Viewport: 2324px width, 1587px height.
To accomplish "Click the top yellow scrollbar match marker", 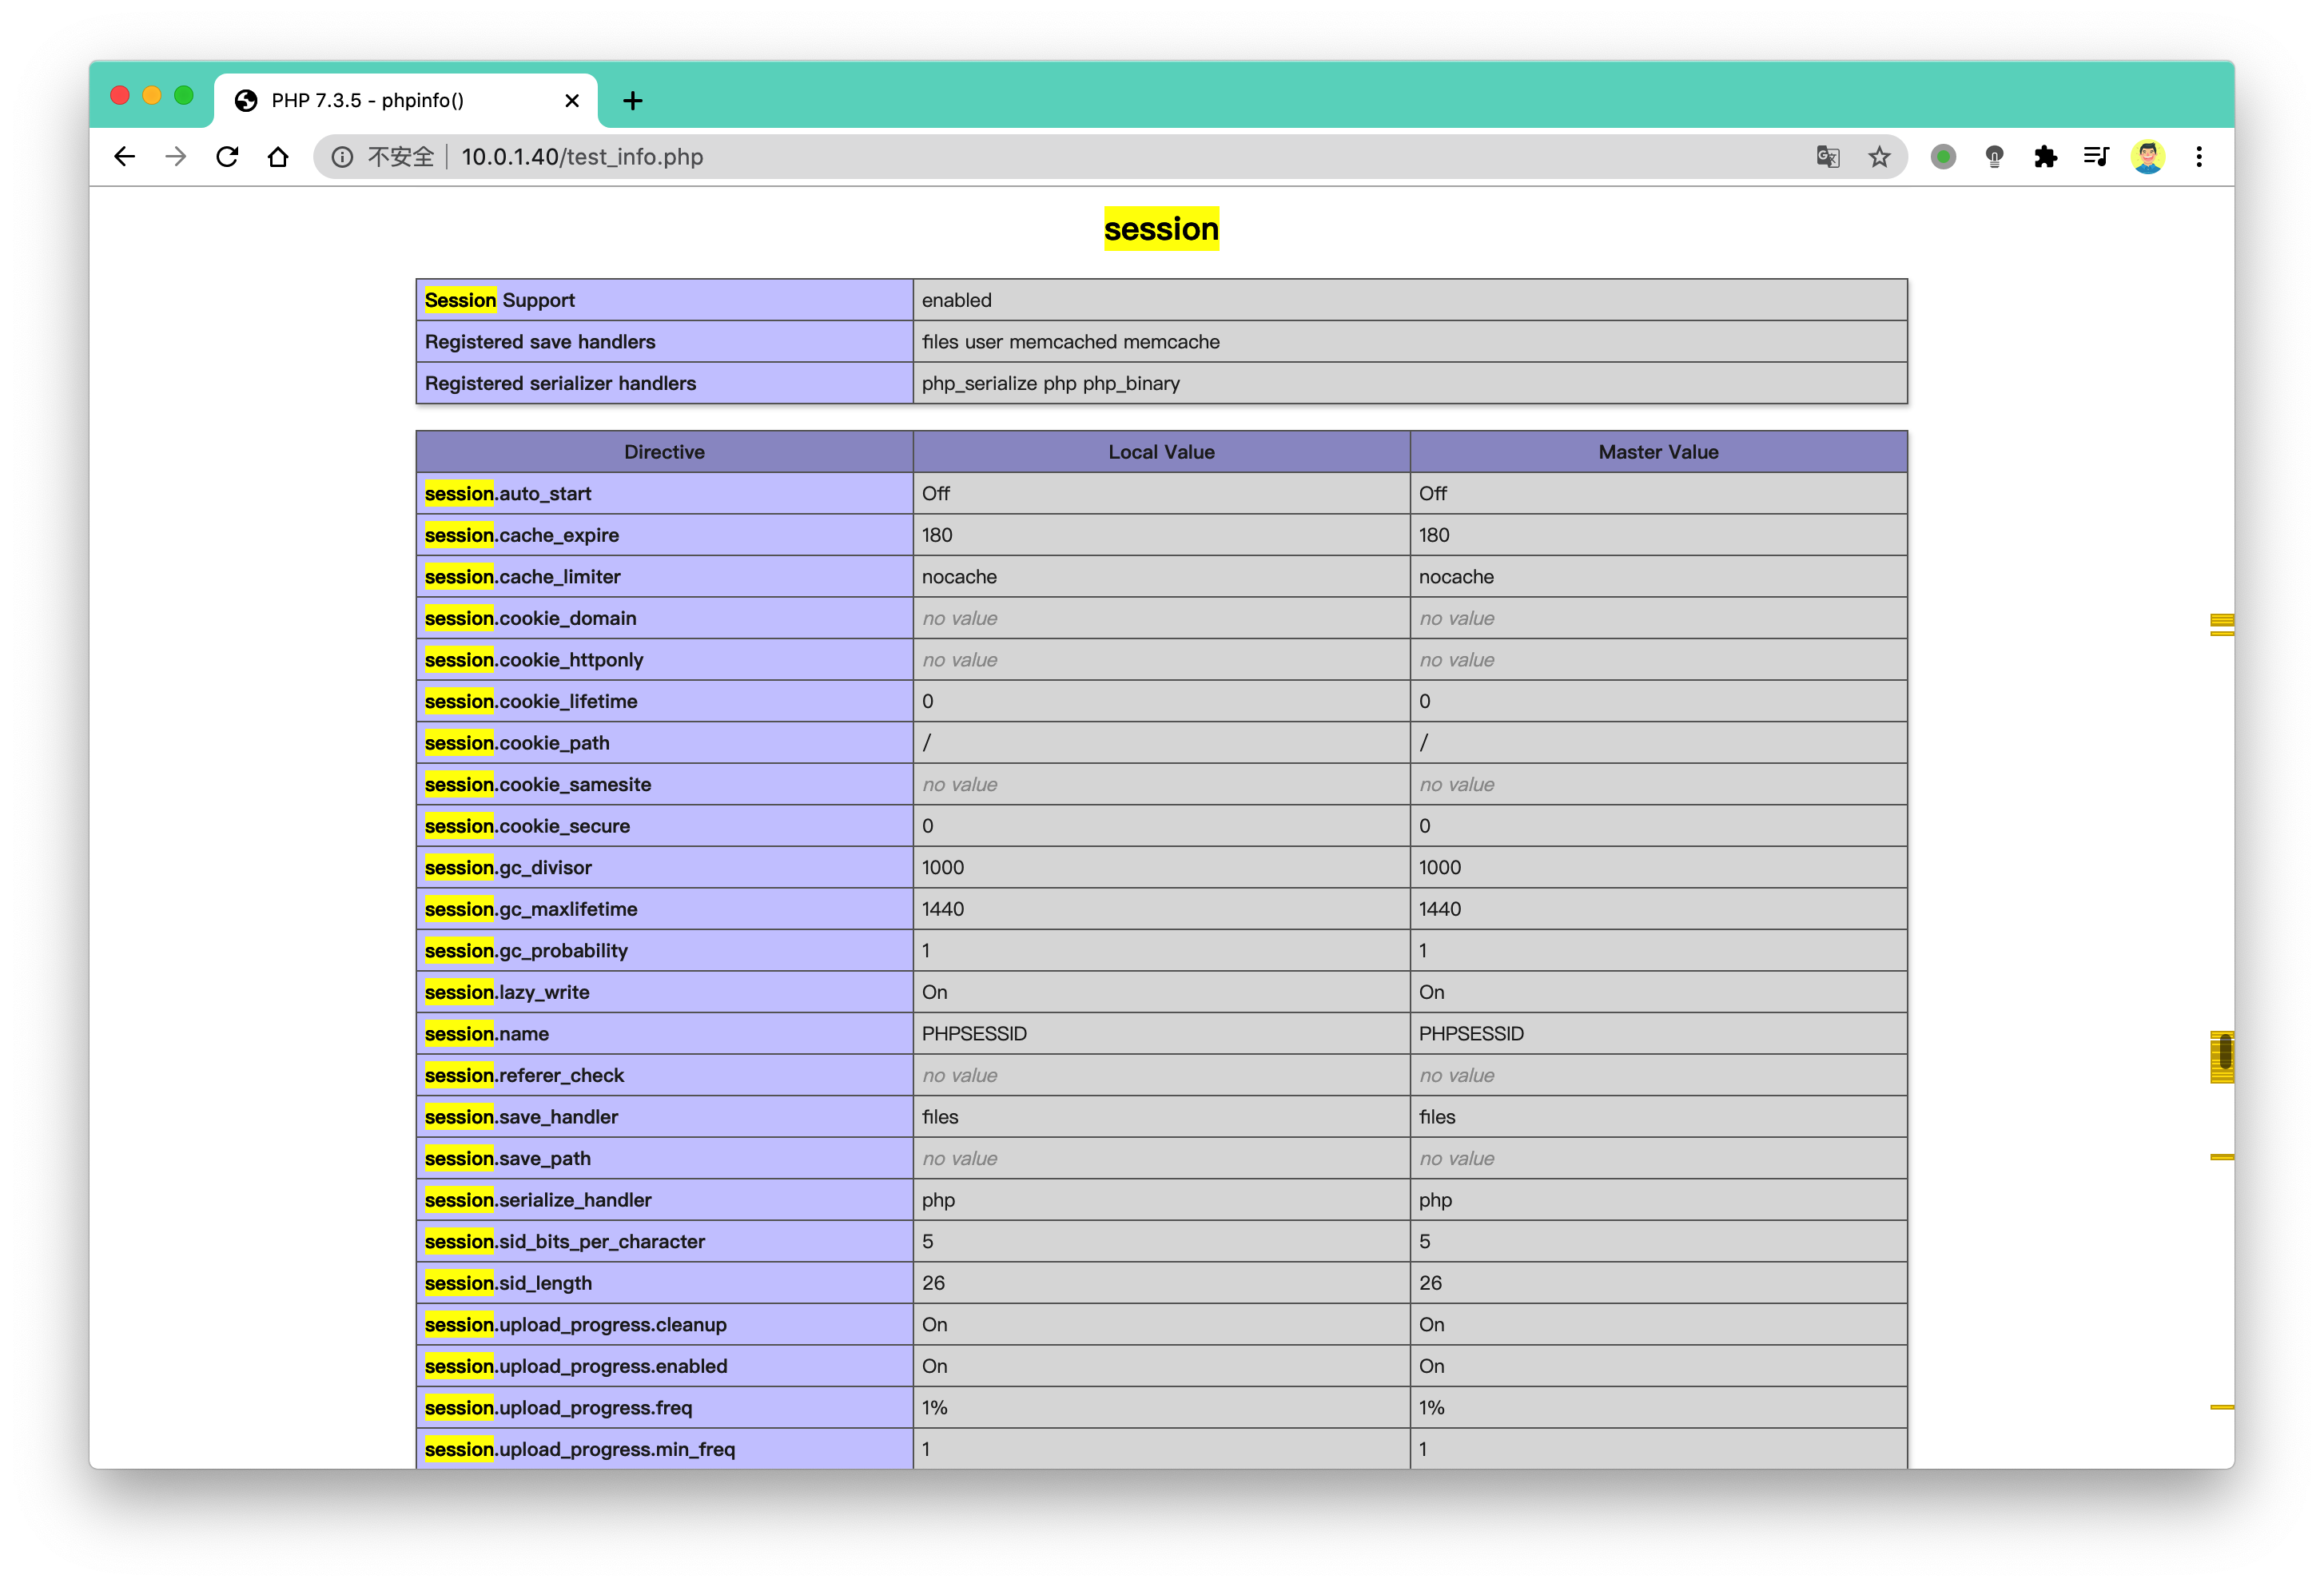I will [x=2222, y=624].
